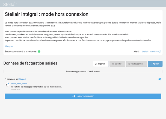The height and width of the screenshot is (119, 166).
Task: Click the Tout supprimer button
Action: tap(137, 64)
